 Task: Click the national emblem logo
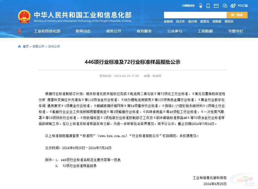coord(24,17)
